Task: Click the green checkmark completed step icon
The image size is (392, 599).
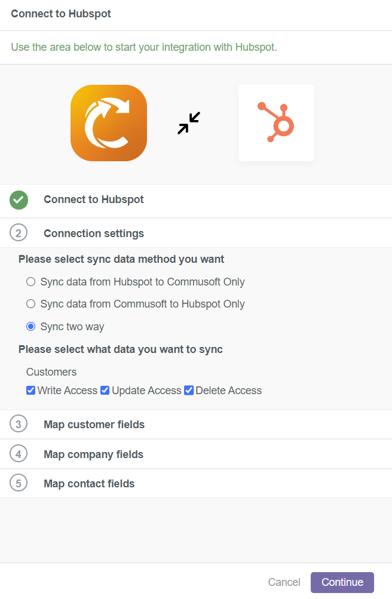Action: pos(19,200)
